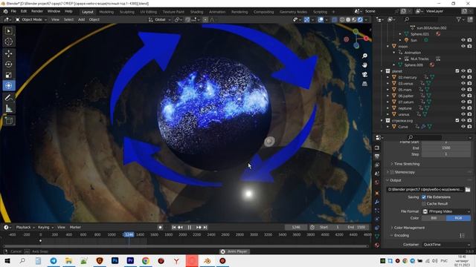
Task: Select the Move tool
Action: coord(8,53)
